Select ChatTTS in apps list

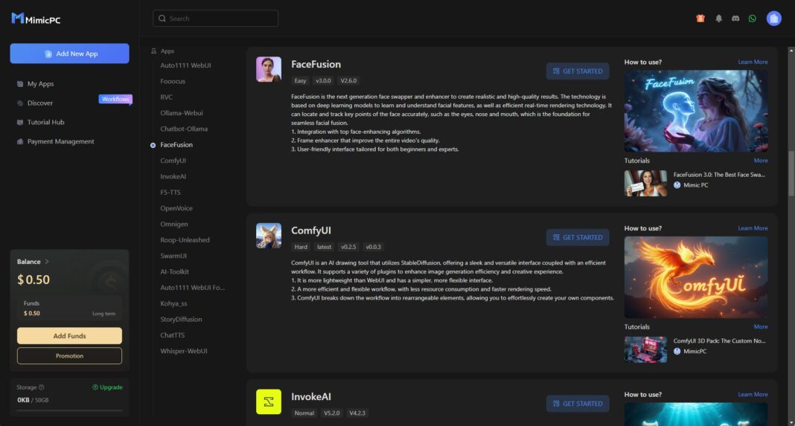[x=173, y=335]
